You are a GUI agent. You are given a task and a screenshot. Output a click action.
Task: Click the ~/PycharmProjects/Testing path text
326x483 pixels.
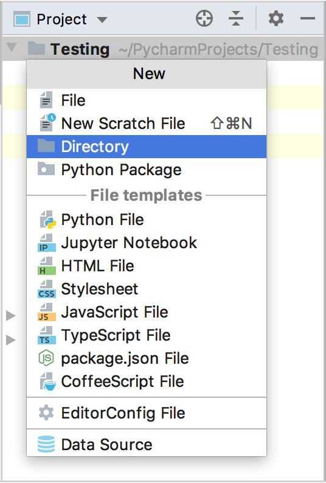coord(218,49)
